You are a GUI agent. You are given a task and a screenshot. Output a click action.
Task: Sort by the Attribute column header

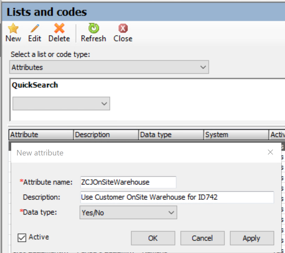pyautogui.click(x=41, y=135)
